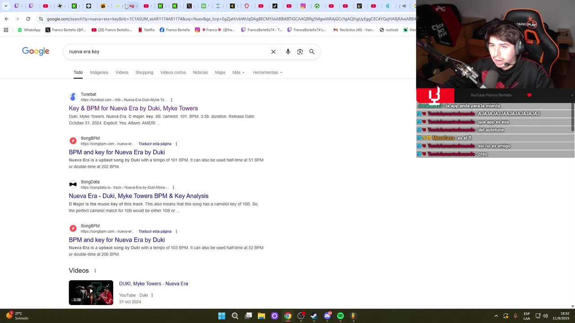
Task: Open the tab search dropdown arrow
Action: (x=6, y=6)
